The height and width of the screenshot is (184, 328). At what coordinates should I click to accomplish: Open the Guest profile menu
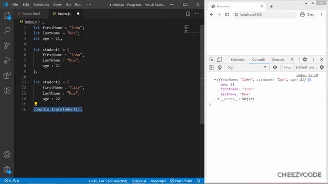pos(307,15)
